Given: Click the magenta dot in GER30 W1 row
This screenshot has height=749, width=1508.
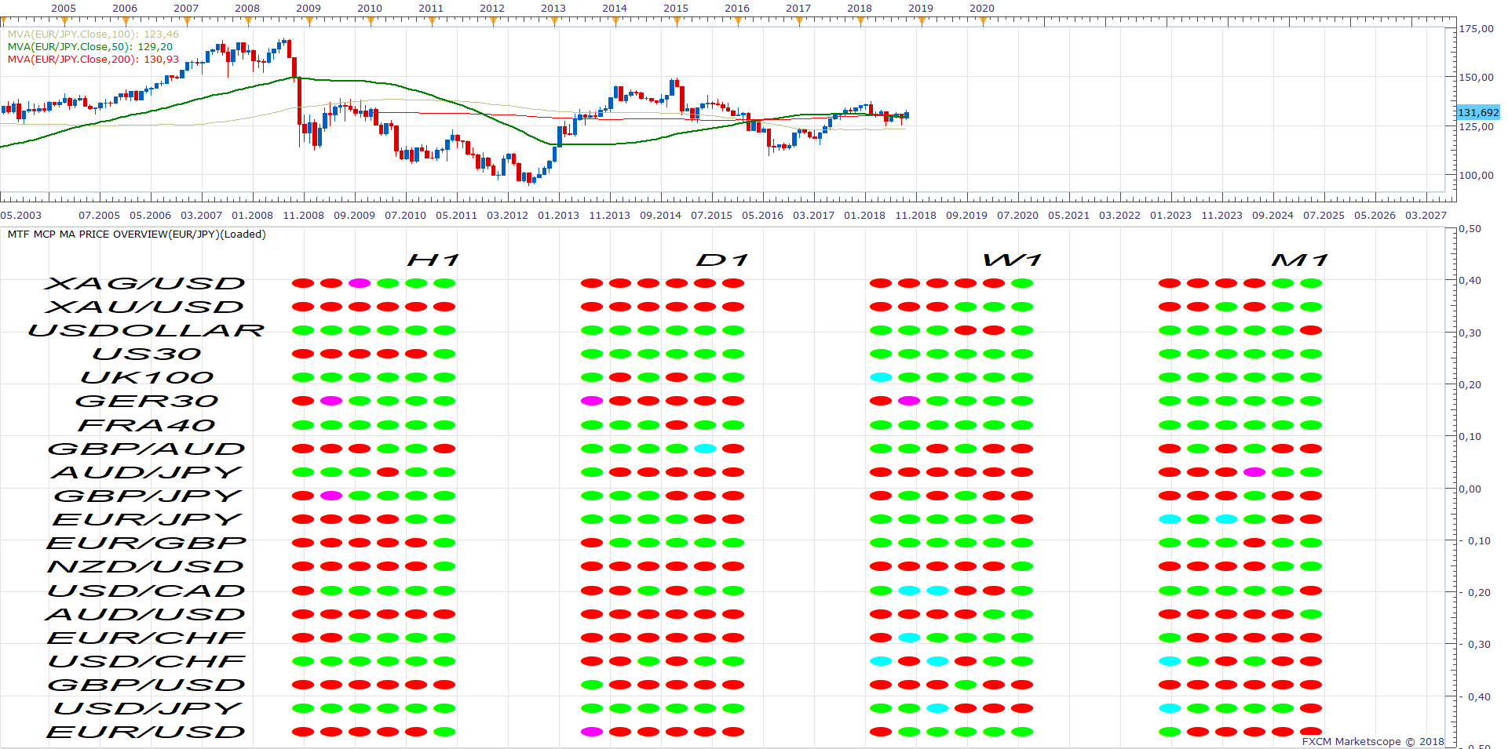Looking at the screenshot, I should tap(909, 401).
